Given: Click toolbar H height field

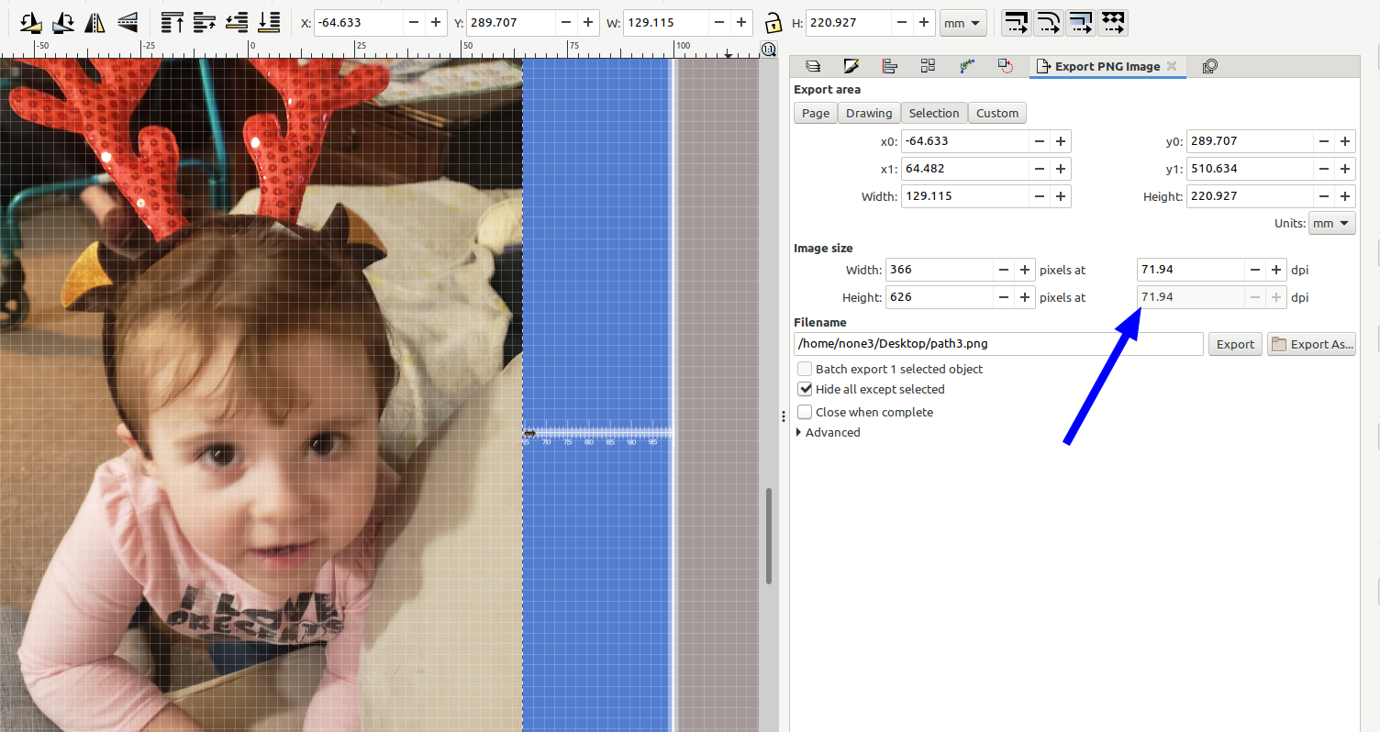Looking at the screenshot, I should (849, 23).
